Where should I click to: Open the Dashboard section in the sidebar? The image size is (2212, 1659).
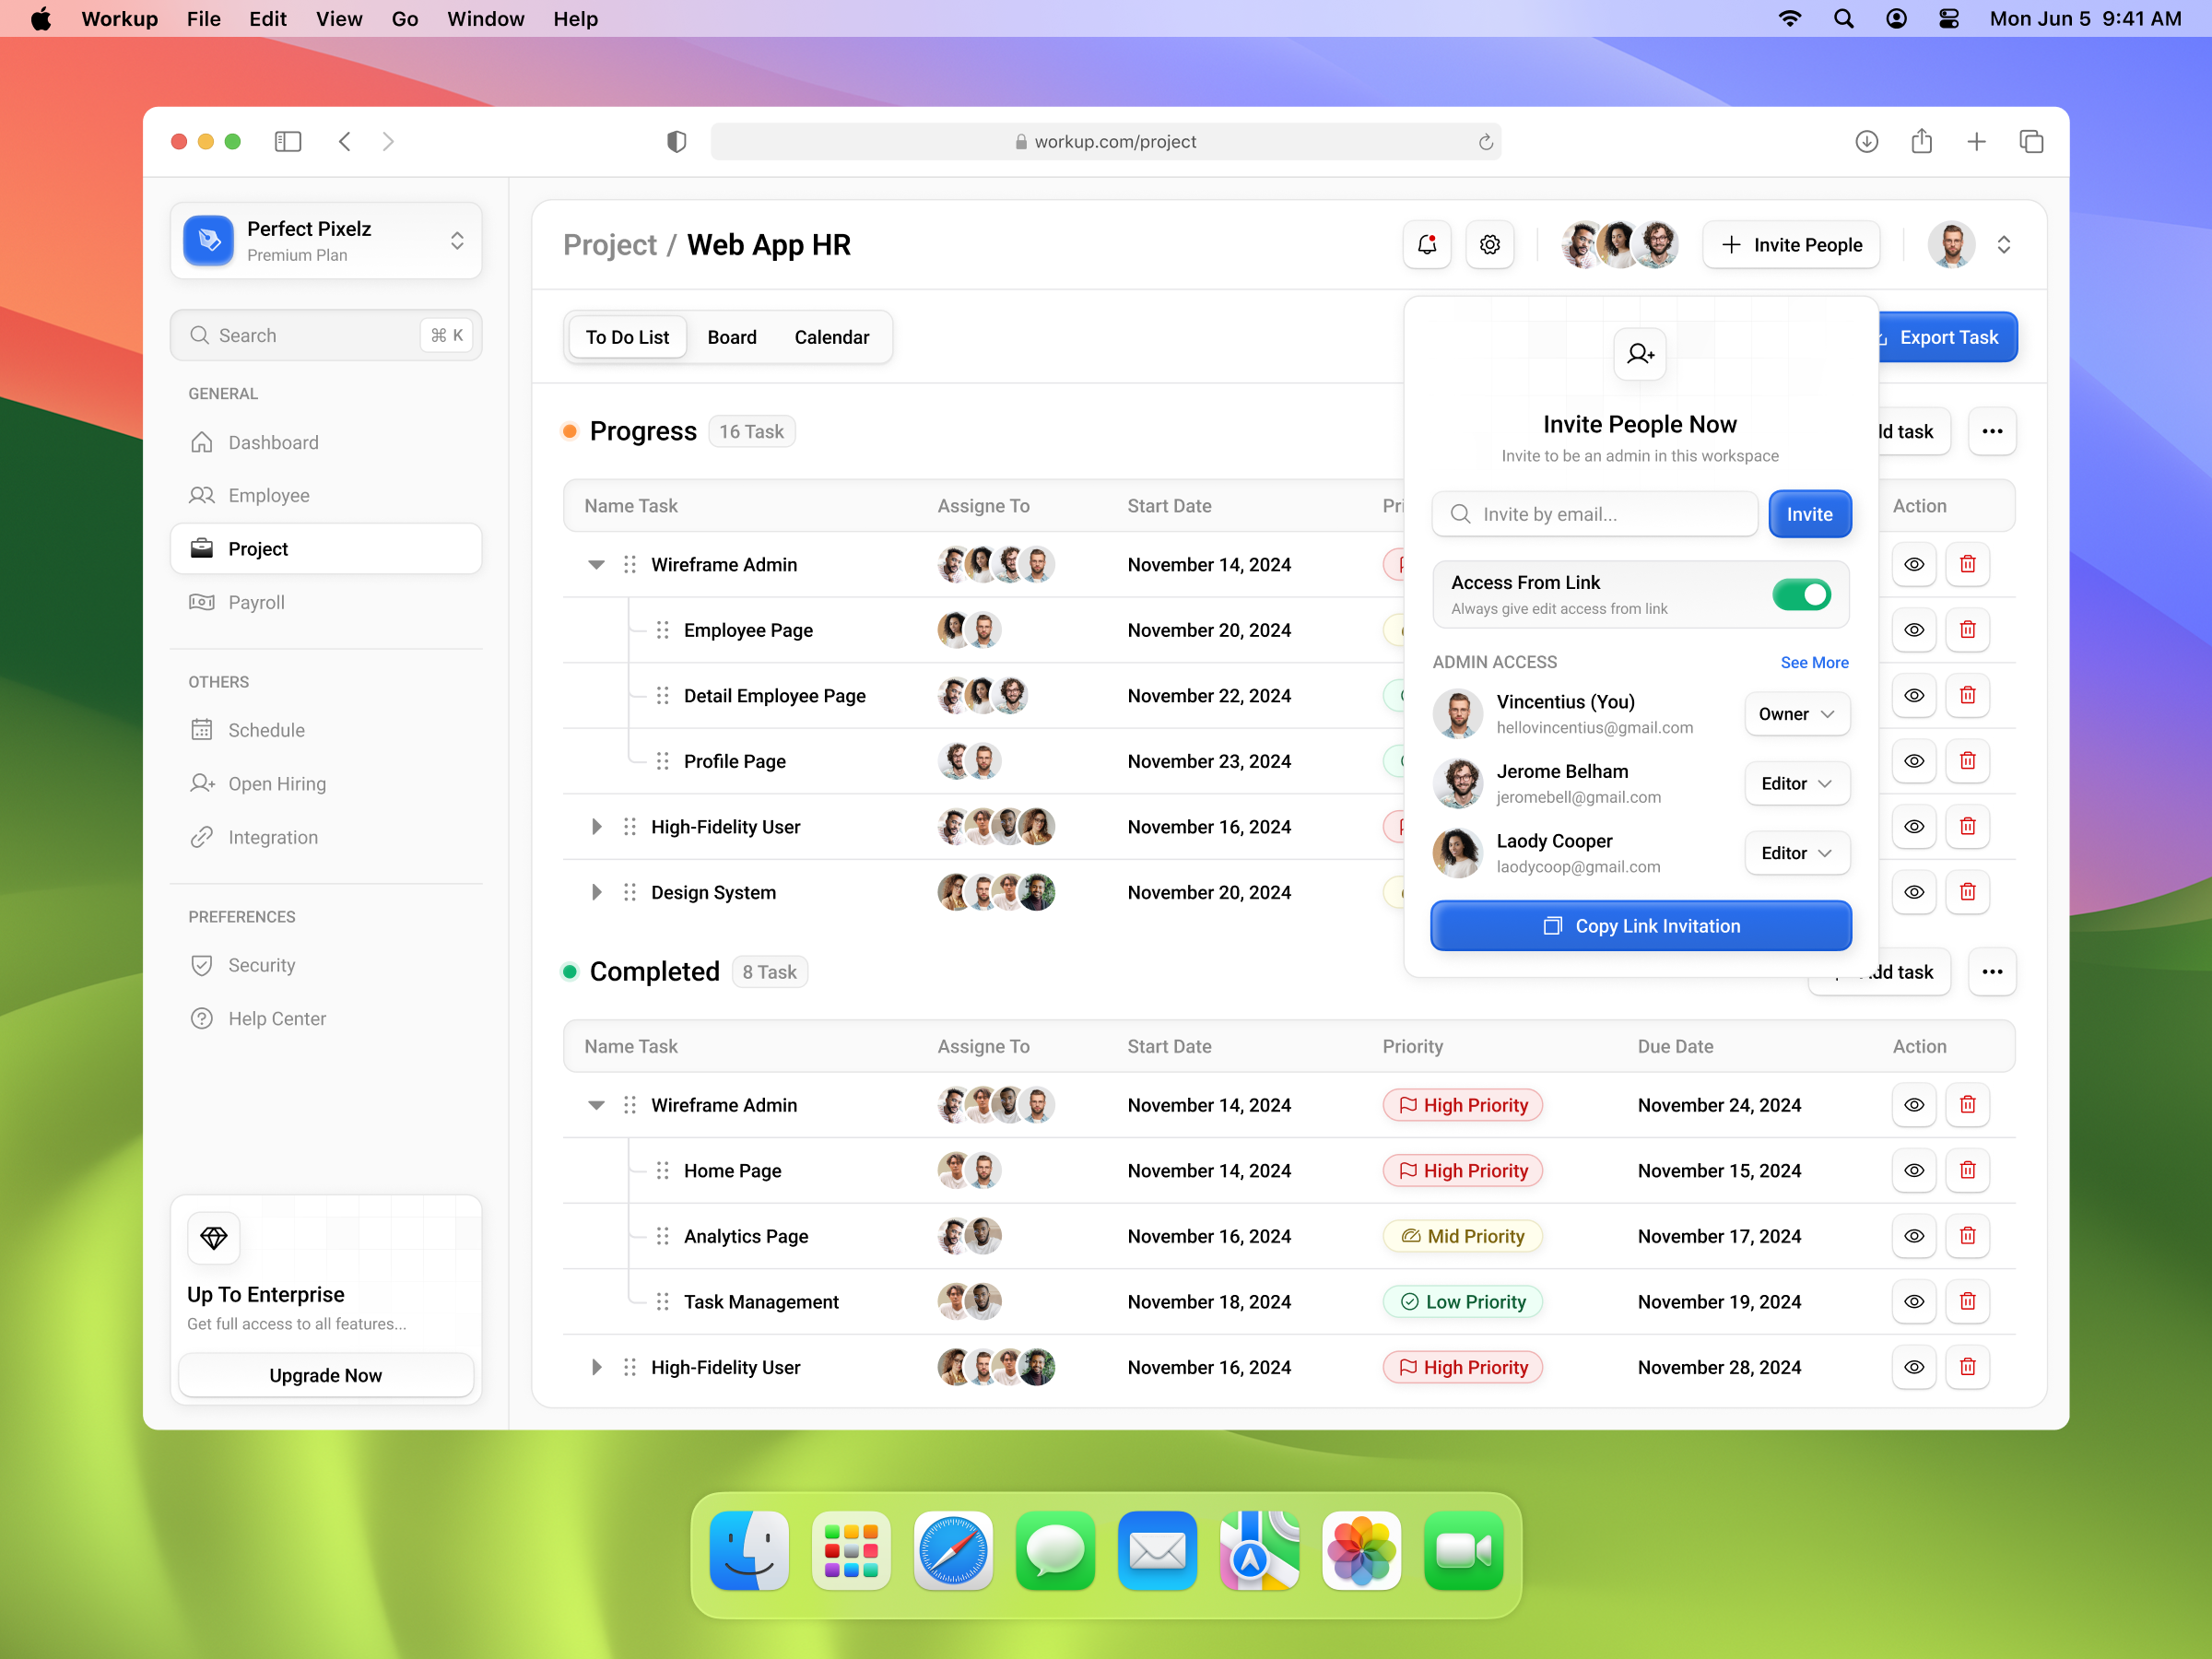coord(272,442)
